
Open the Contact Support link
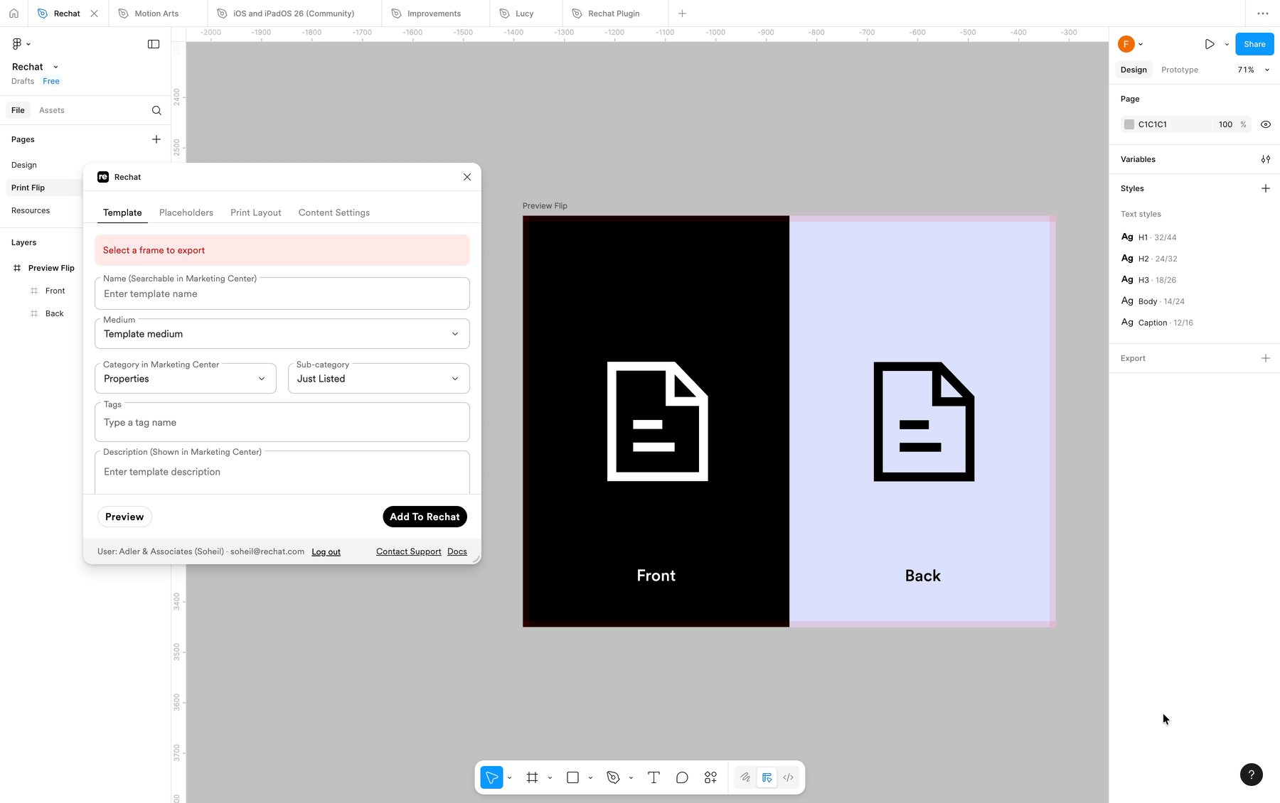click(x=408, y=551)
